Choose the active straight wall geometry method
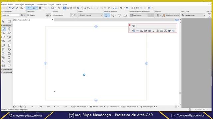213x119 pixels. (x=106, y=15)
